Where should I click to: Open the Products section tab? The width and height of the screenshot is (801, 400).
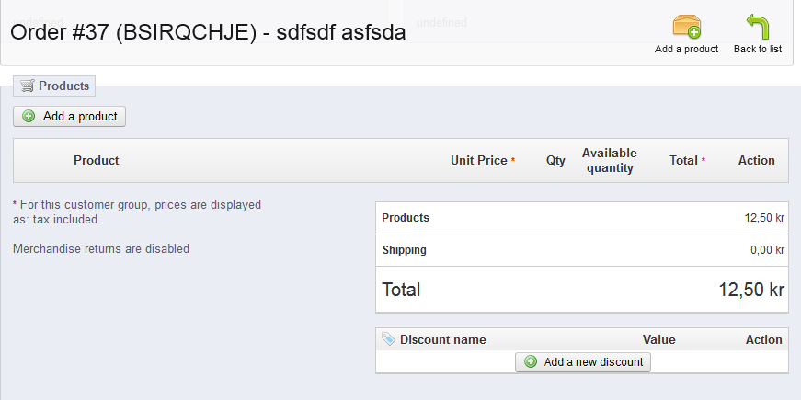[55, 86]
